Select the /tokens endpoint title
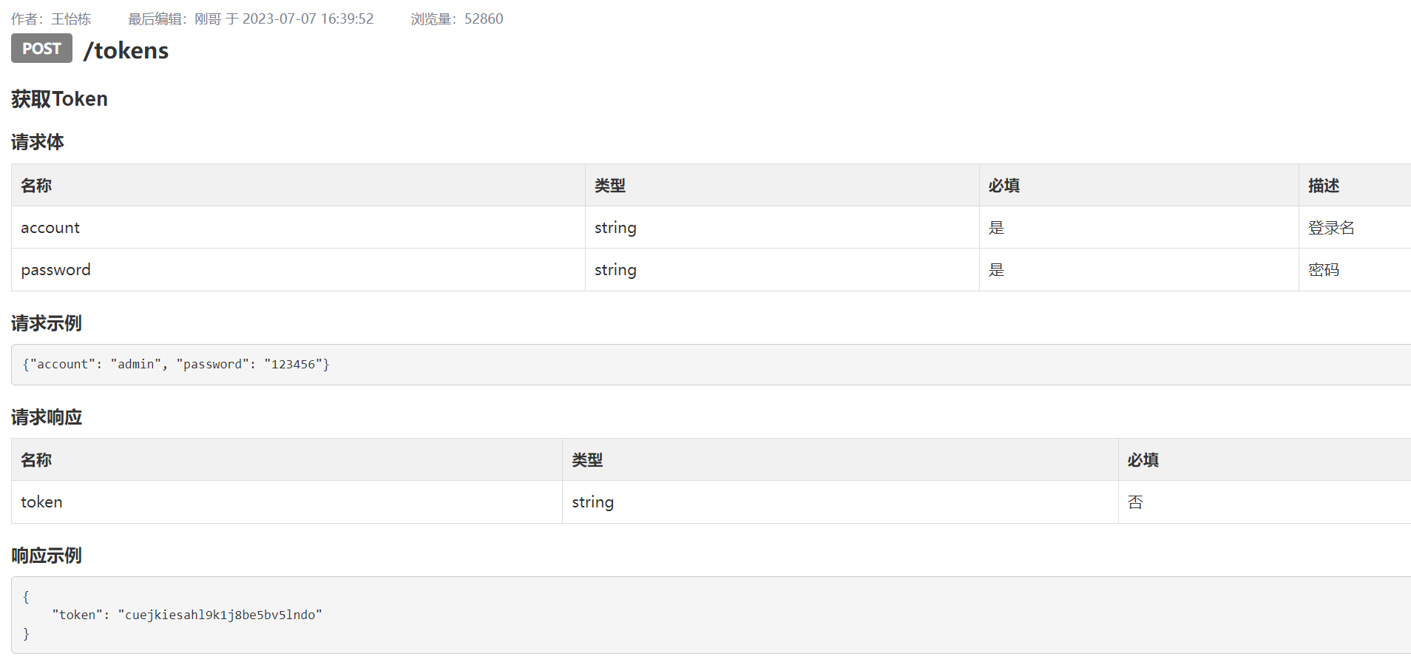1411x665 pixels. (x=126, y=50)
